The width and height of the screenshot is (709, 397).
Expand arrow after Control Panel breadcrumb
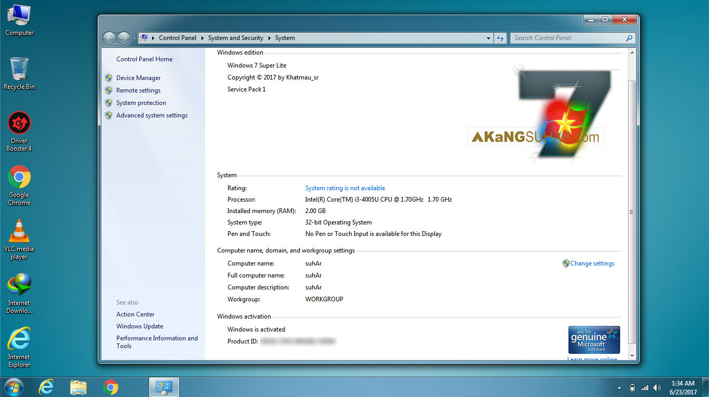click(x=203, y=38)
